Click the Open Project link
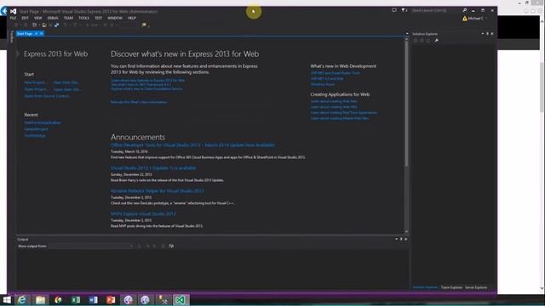545x306 pixels. pos(36,89)
